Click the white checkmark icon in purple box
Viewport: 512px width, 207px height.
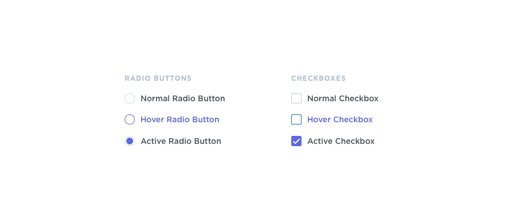click(x=296, y=142)
